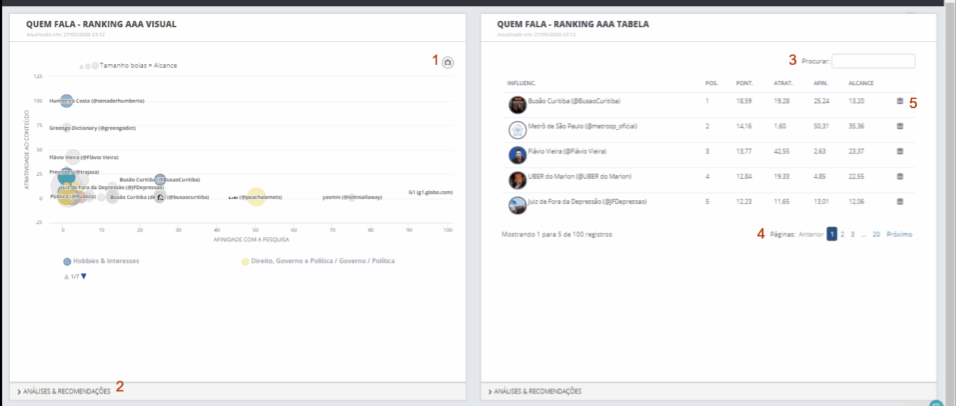Click the Próximo pagination link
956x406 pixels.
tap(899, 234)
